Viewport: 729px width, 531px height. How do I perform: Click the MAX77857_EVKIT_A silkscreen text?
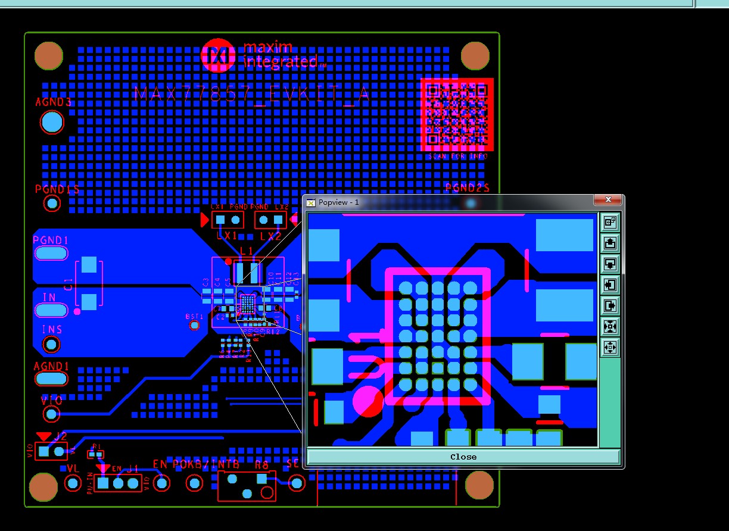click(x=252, y=94)
